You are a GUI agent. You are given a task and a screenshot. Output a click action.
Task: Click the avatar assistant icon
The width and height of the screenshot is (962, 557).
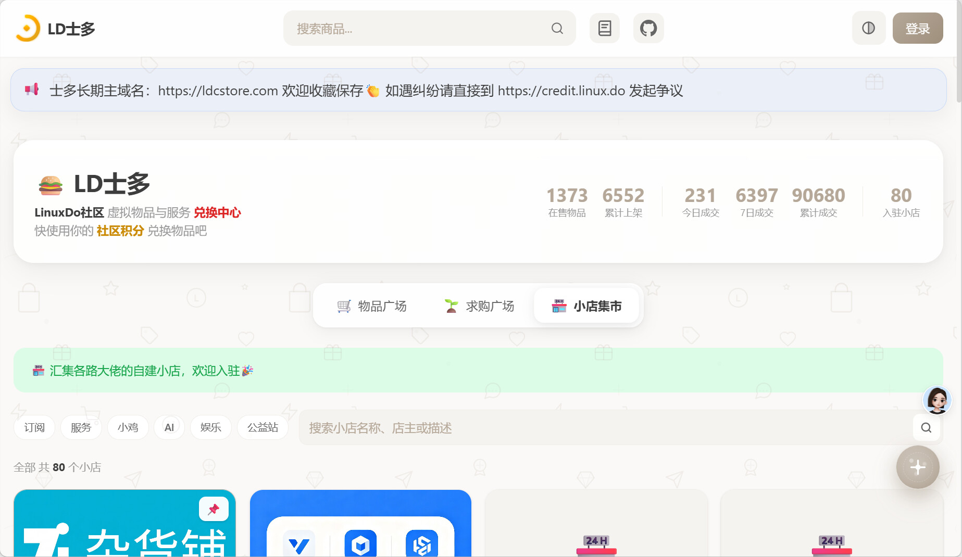(937, 400)
